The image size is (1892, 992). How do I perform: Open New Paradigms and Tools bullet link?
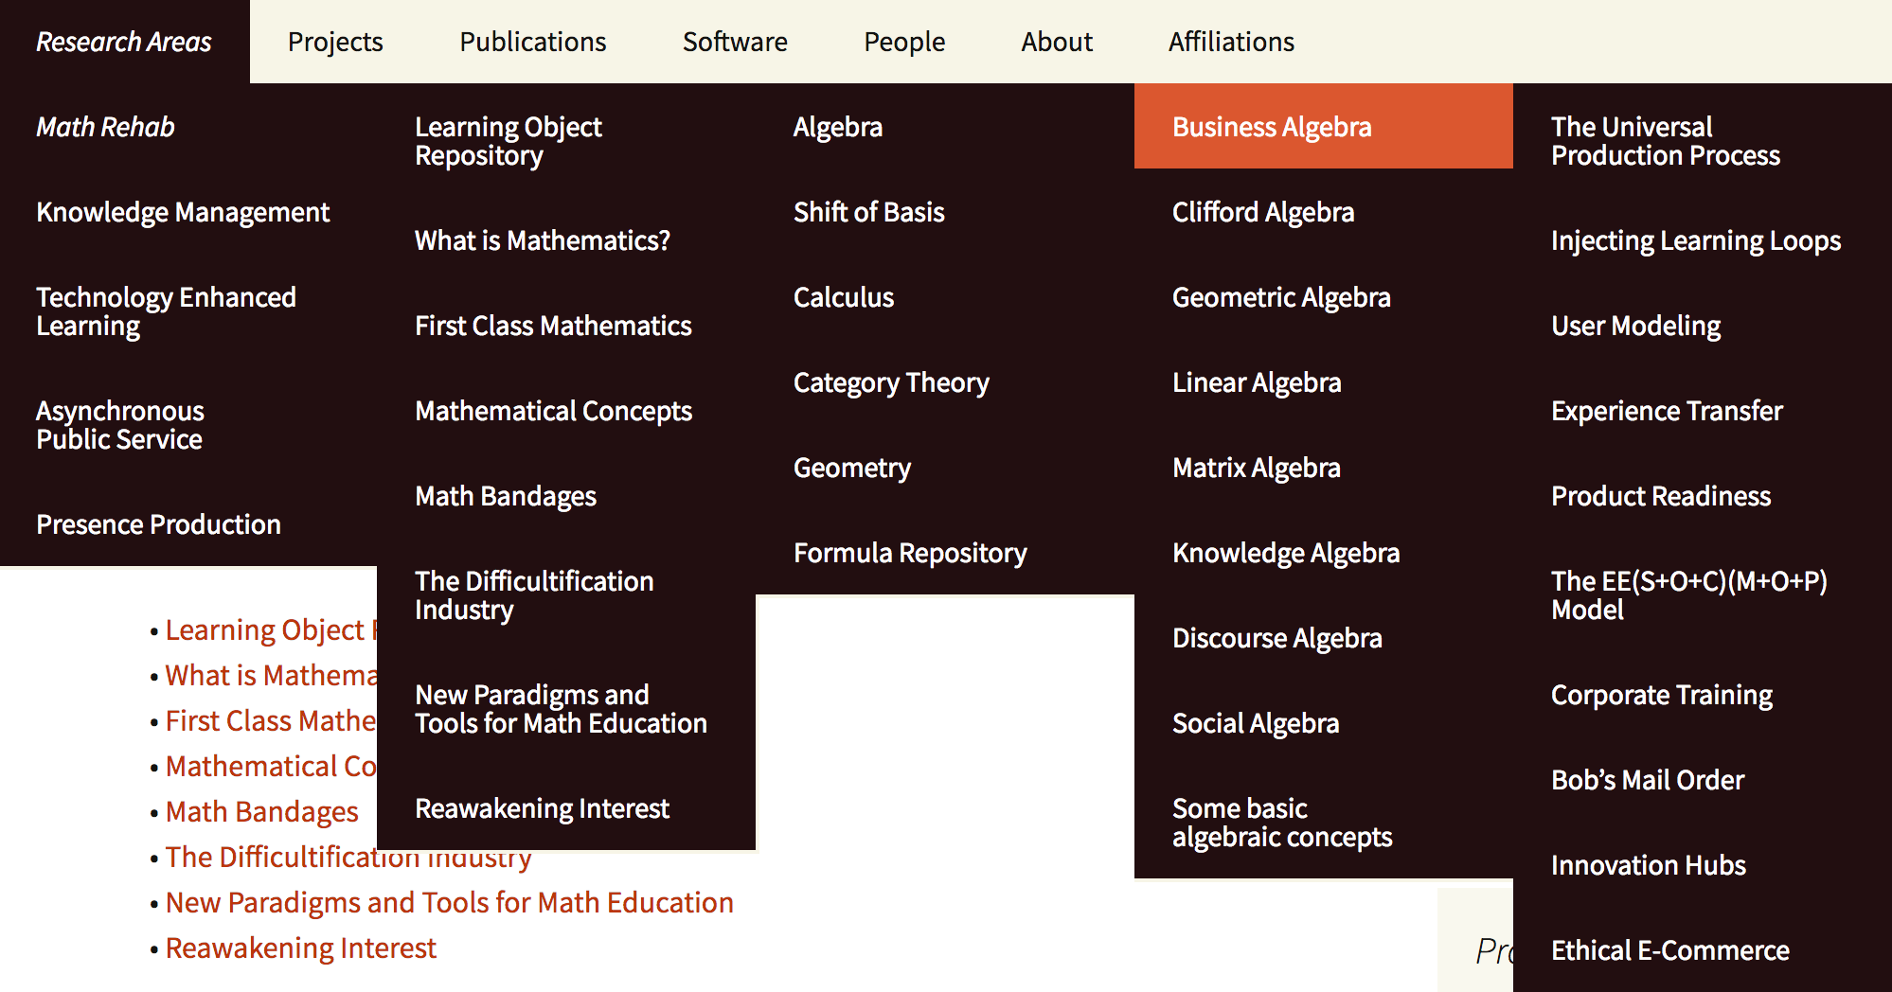click(x=449, y=902)
